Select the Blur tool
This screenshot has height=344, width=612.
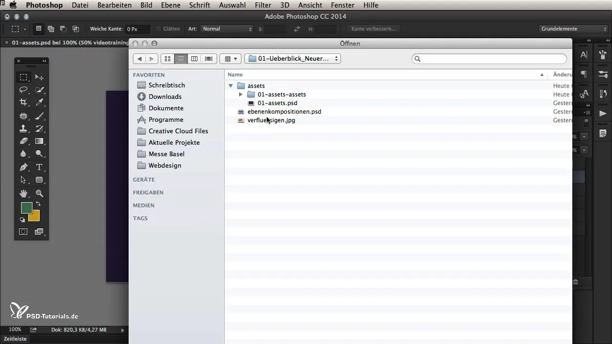23,154
